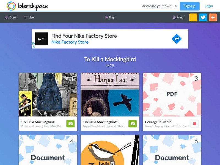Toggle the Like heart

tap(29, 17)
